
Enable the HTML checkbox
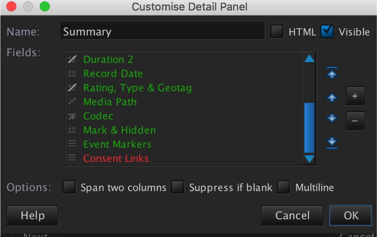click(x=277, y=32)
